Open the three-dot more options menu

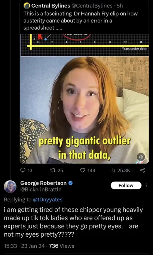point(147,185)
